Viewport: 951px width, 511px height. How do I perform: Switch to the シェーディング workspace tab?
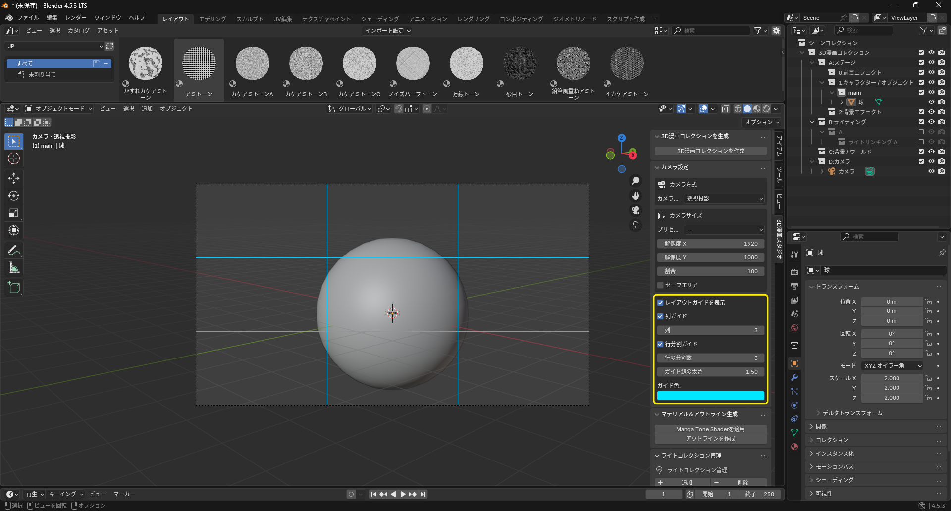[380, 19]
